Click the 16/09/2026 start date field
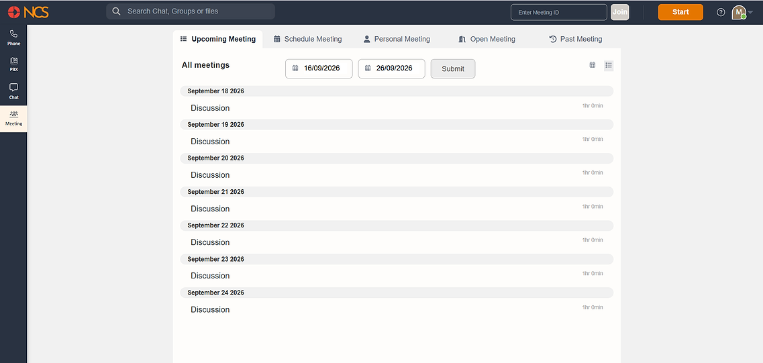 319,68
